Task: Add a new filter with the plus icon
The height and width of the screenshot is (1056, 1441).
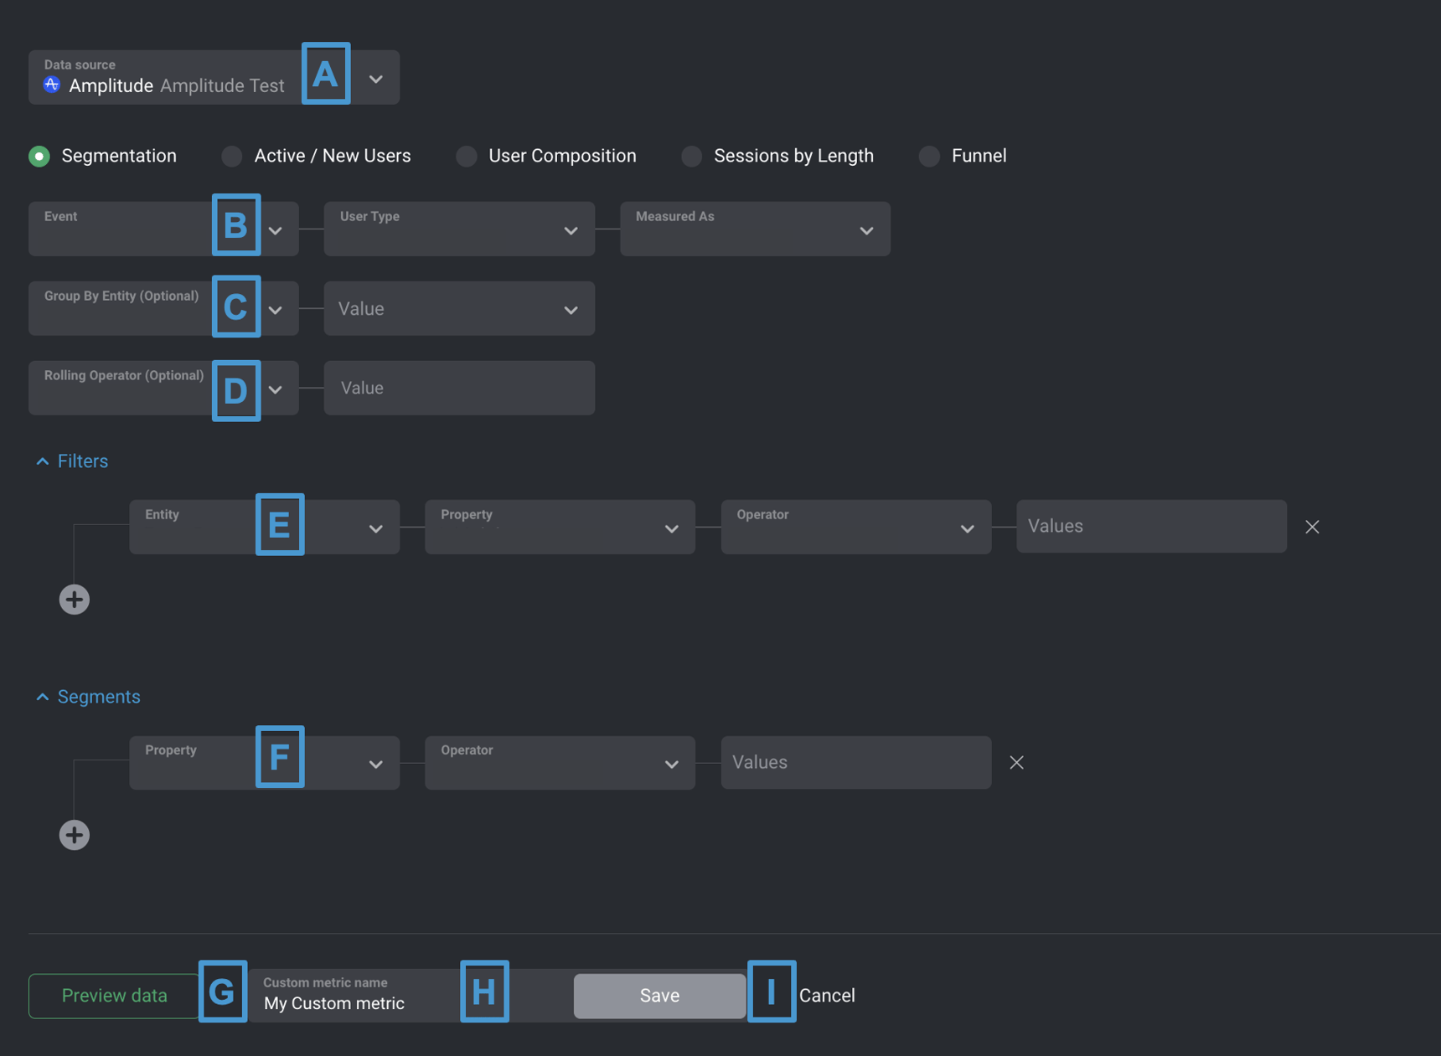Action: (74, 599)
